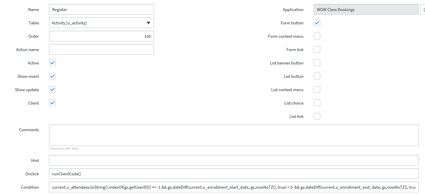Select the Order value field

pyautogui.click(x=101, y=36)
